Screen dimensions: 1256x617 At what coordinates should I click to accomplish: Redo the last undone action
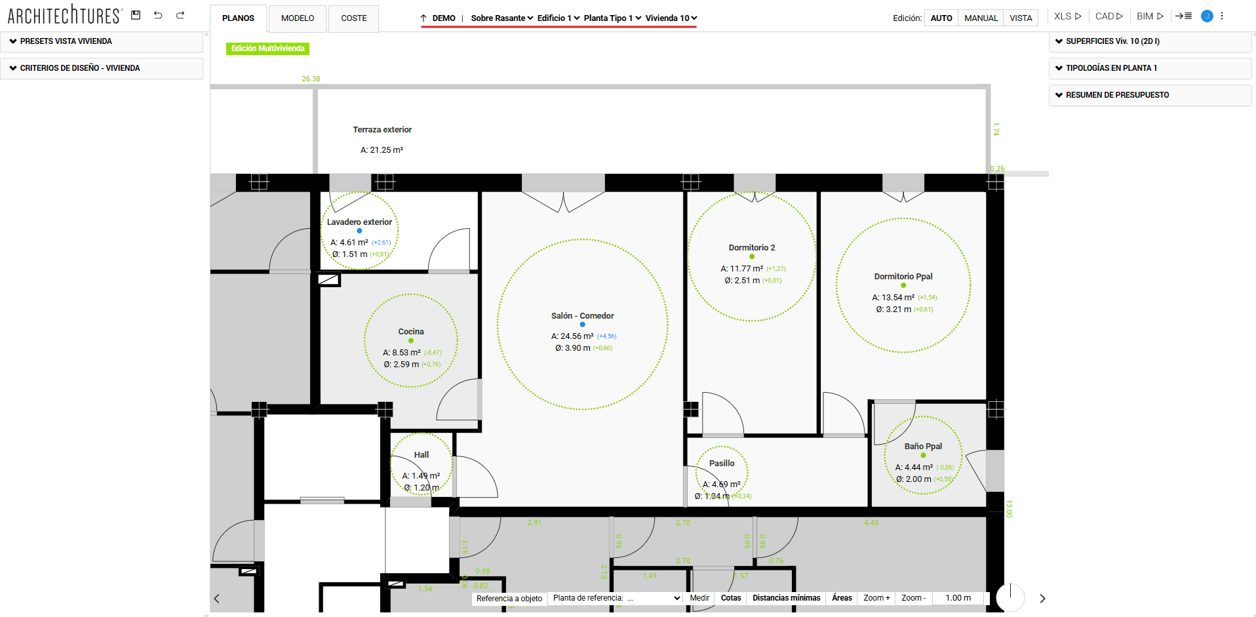[180, 15]
